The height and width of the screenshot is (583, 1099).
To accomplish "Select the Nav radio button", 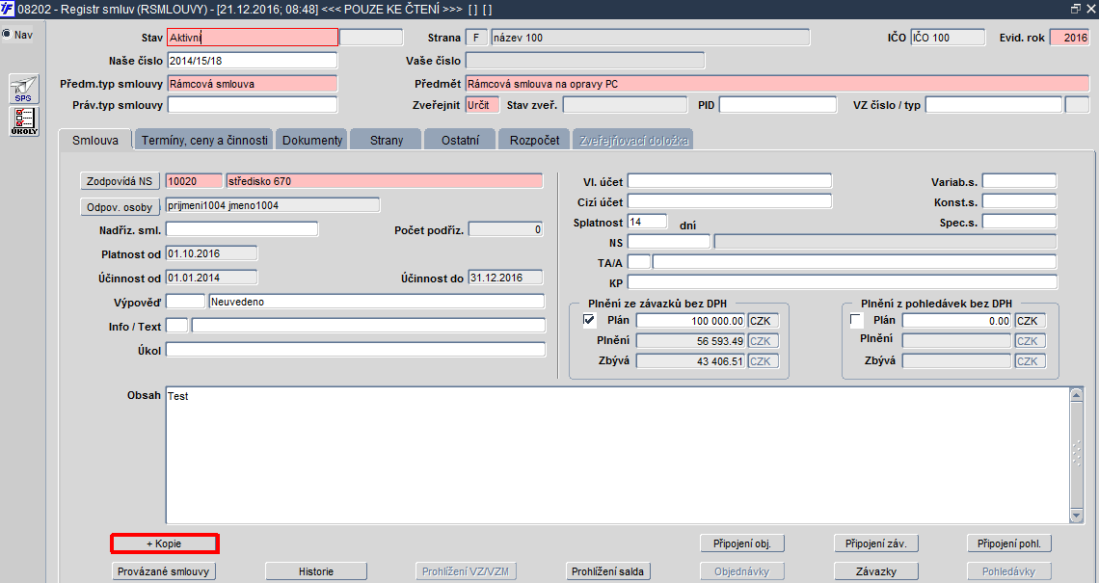I will 7,35.
